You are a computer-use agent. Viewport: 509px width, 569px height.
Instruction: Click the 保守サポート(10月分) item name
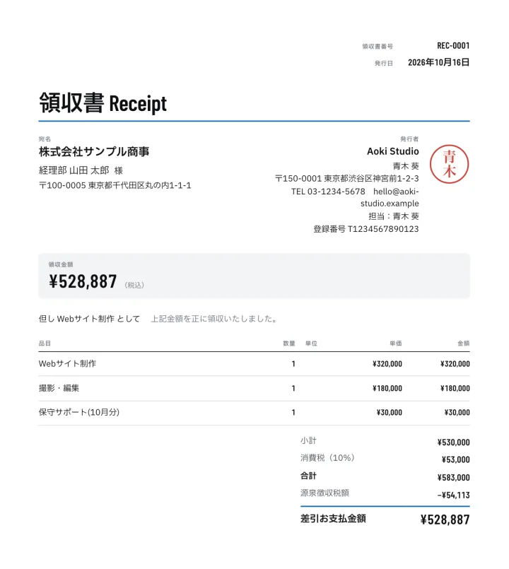click(x=79, y=412)
